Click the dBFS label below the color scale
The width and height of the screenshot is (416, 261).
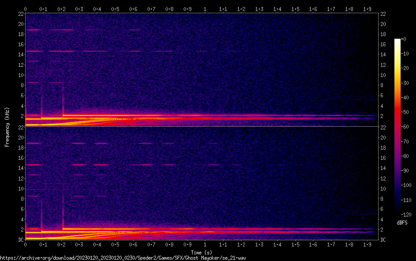(x=401, y=223)
